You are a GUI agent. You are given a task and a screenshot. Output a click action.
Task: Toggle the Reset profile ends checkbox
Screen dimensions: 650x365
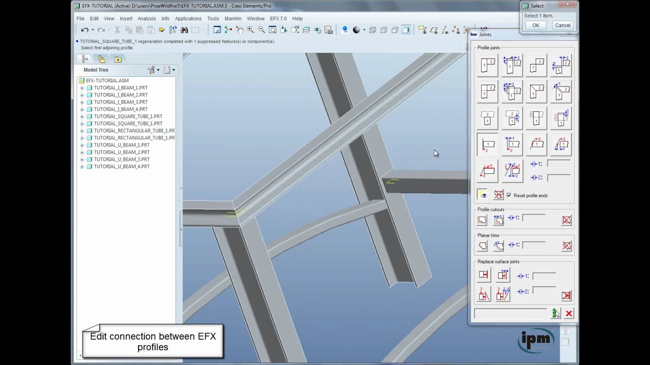509,195
